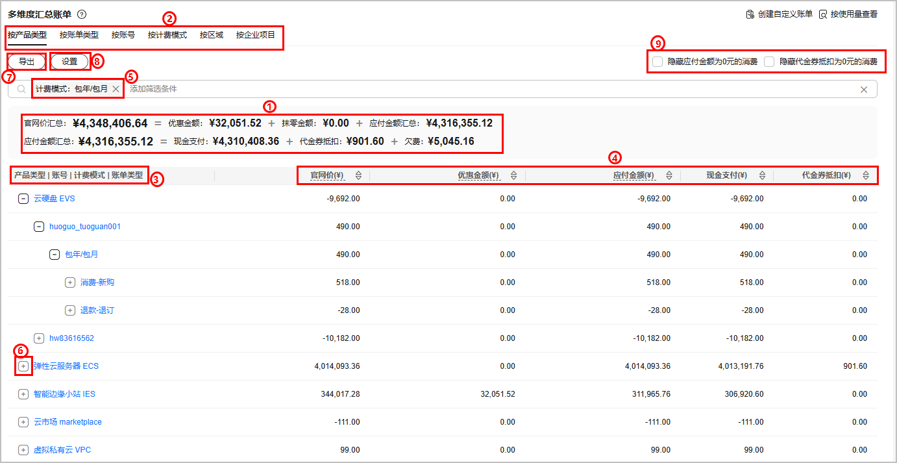Sort by 官网价 column sort icon
This screenshot has height=463, width=897.
(x=358, y=175)
